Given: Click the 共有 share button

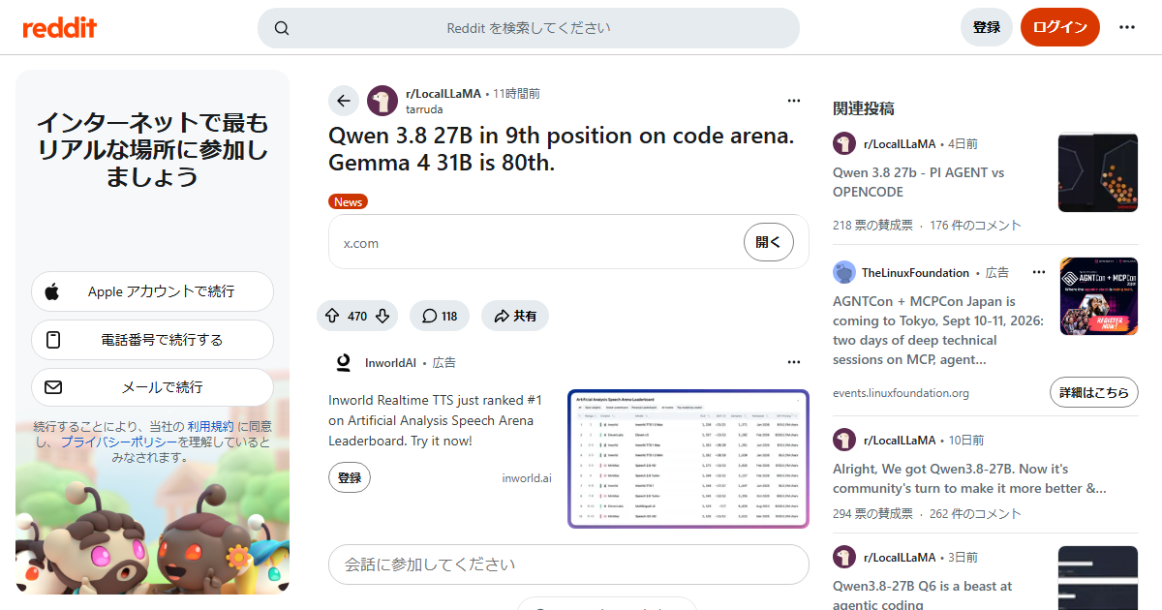Looking at the screenshot, I should (515, 316).
